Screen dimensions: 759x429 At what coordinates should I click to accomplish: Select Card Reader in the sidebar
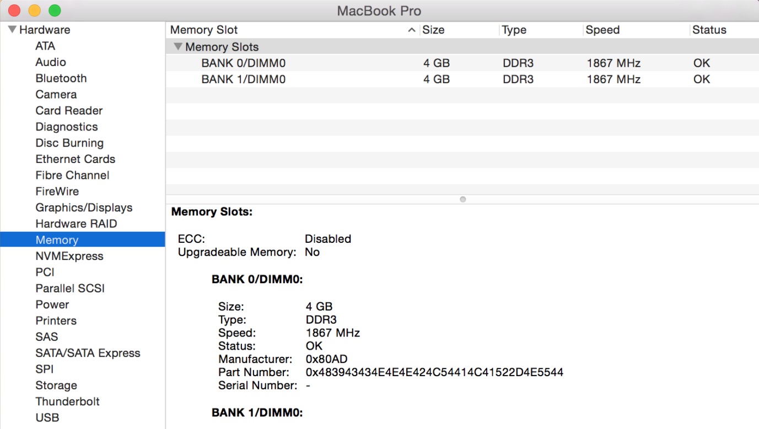69,111
